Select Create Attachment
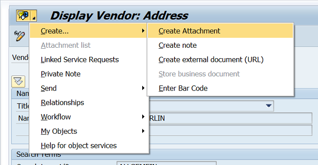The image size is (318, 165). pos(220,31)
